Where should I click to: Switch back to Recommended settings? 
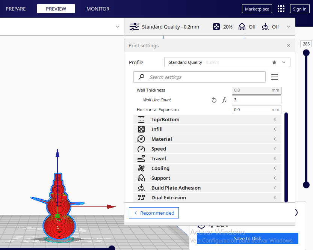pos(154,213)
